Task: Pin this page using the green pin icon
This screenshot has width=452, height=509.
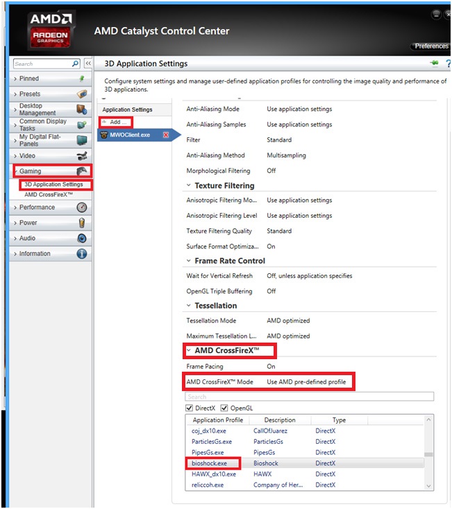Action: [x=435, y=63]
